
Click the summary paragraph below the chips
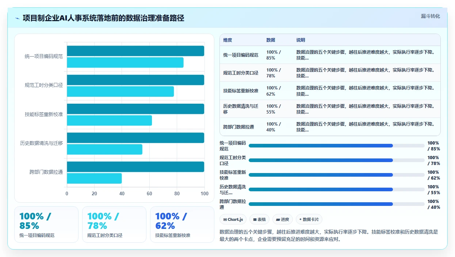click(x=329, y=236)
